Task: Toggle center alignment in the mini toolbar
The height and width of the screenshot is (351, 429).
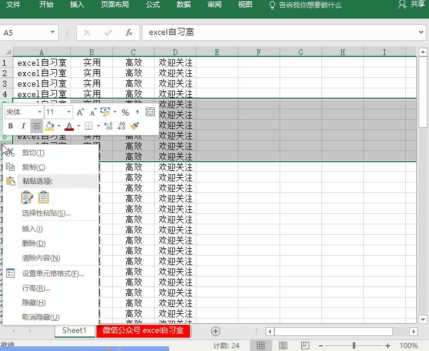Action: tap(36, 126)
